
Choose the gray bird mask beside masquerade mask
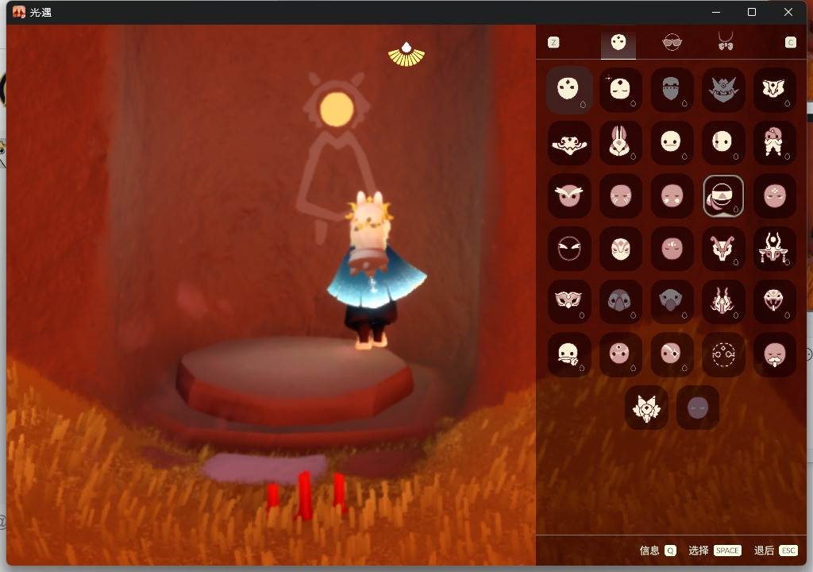coord(620,302)
